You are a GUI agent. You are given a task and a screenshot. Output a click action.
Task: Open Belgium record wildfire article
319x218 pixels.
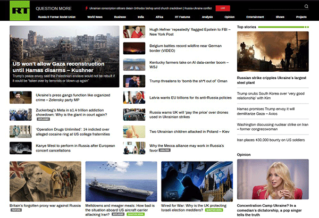[186, 48]
